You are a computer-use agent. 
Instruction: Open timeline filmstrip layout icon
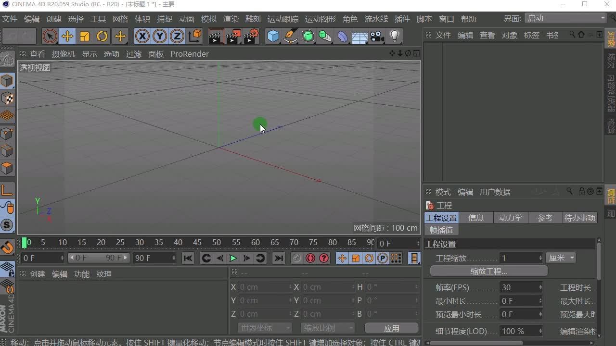coord(414,258)
